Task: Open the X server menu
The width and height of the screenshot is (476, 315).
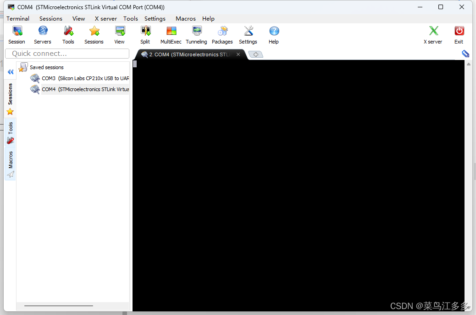Action: 105,18
